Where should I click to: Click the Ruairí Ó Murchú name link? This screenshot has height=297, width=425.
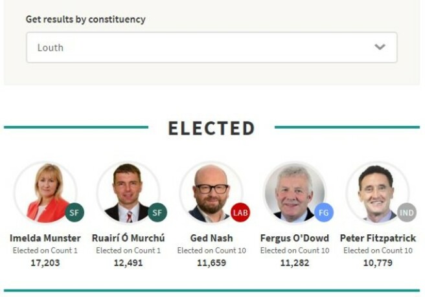tap(128, 238)
